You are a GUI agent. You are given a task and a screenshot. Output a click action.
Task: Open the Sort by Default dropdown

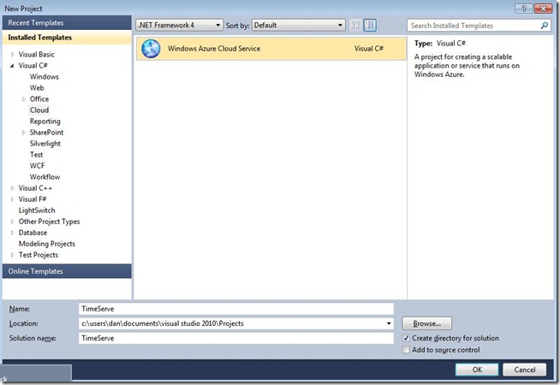click(299, 25)
